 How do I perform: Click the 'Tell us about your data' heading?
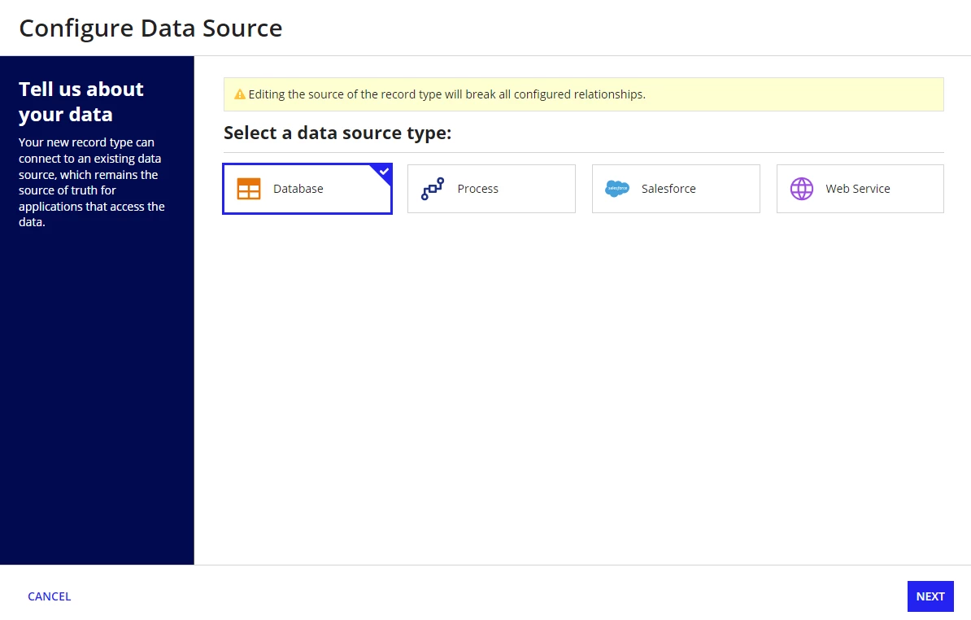[x=81, y=102]
